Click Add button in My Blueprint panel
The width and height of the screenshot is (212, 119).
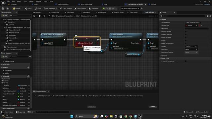[x=5, y=57]
